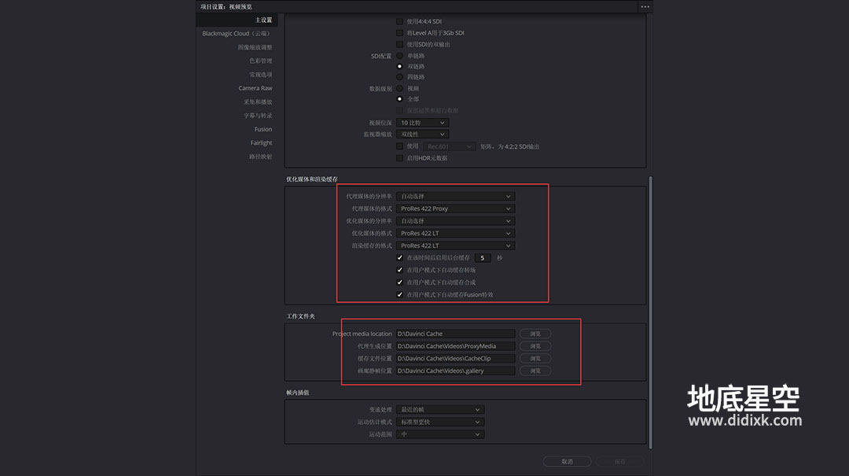Uncheck auto-cache Fusion特效 checkbox
The width and height of the screenshot is (849, 476).
pos(399,295)
